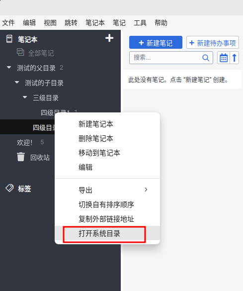
Task: Click the tag icon next to 标签
Action: pos(9,188)
